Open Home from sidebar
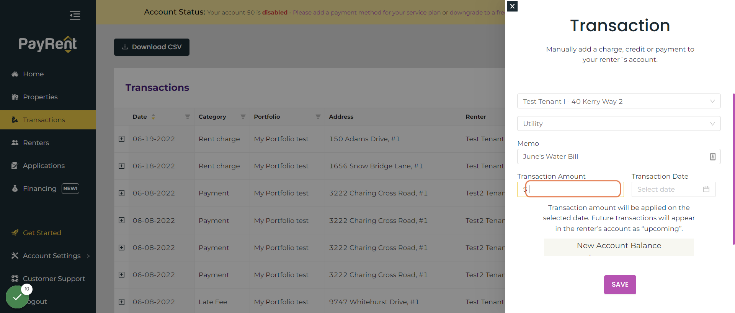 click(33, 74)
